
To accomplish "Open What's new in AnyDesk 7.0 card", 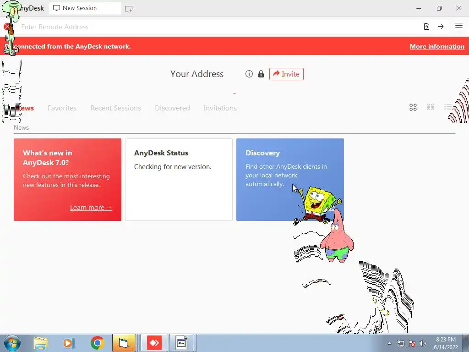I will coord(67,180).
